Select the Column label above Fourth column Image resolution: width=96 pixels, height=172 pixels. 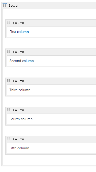[18, 110]
